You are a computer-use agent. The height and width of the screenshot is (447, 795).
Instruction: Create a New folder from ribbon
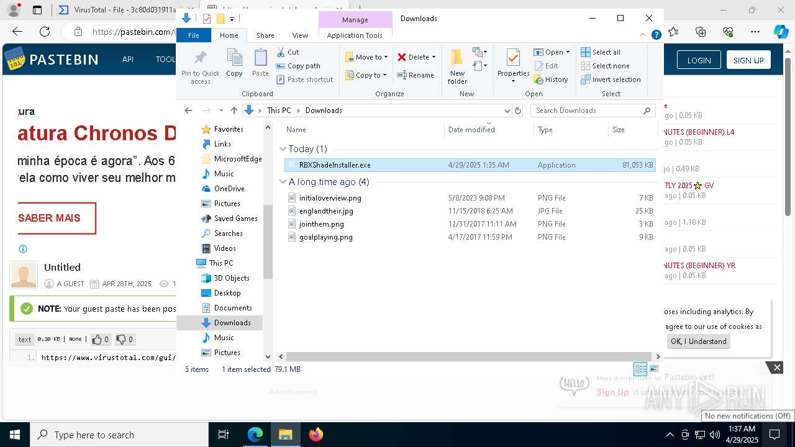[x=457, y=66]
